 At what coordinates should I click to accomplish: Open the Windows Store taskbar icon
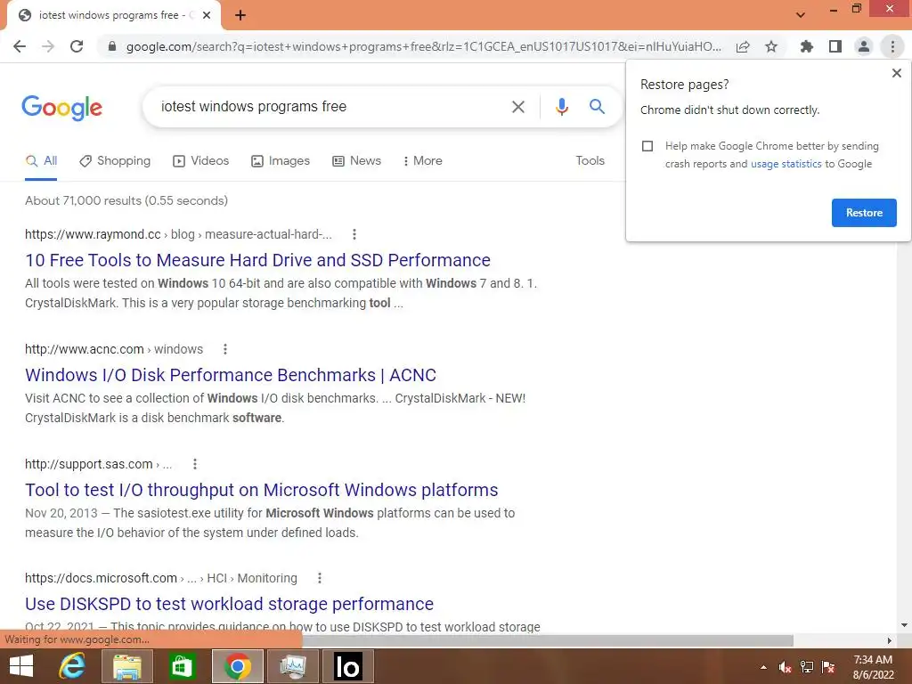click(x=182, y=666)
